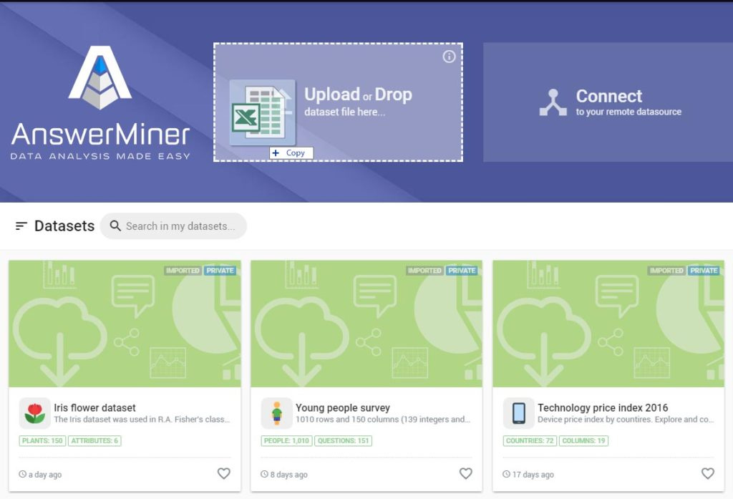Click PRIVATE badge on Young people survey card
Image resolution: width=733 pixels, height=499 pixels.
(x=462, y=271)
